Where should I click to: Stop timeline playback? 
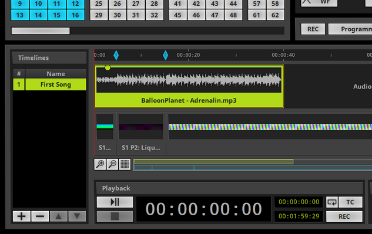(x=115, y=216)
